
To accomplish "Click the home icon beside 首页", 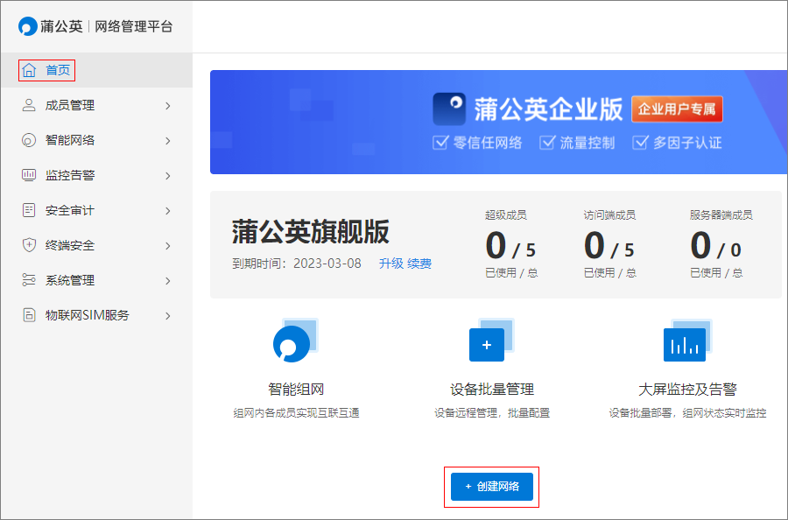I will tap(29, 70).
